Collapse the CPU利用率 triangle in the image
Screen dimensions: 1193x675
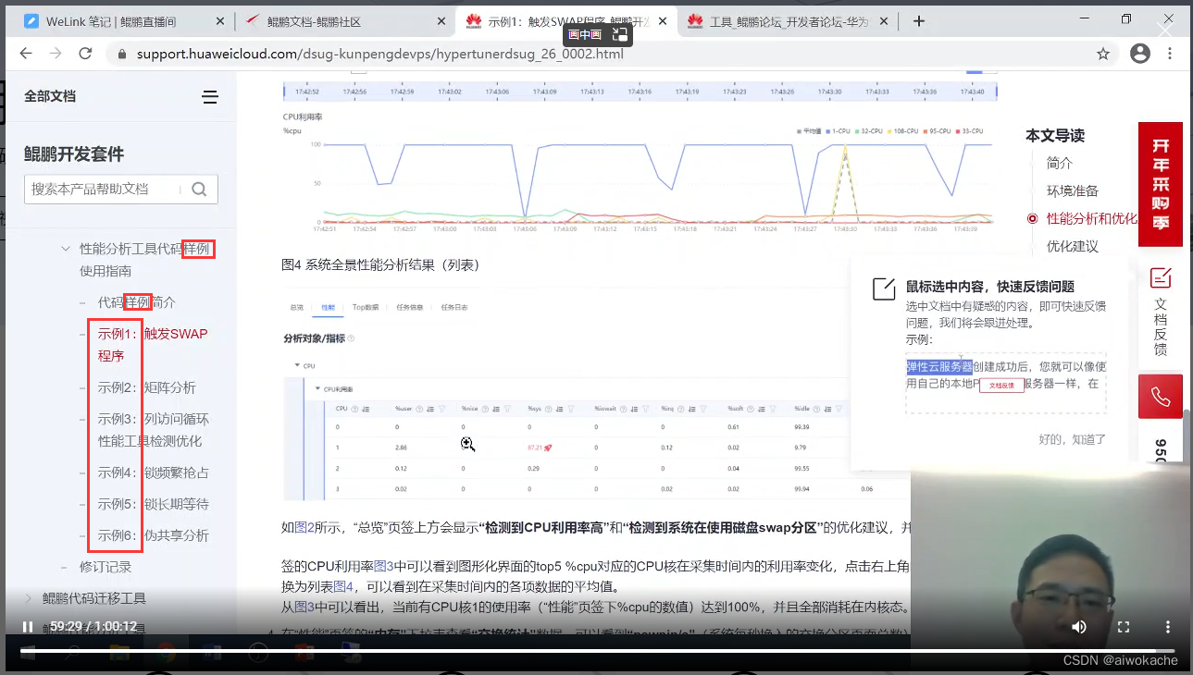317,388
